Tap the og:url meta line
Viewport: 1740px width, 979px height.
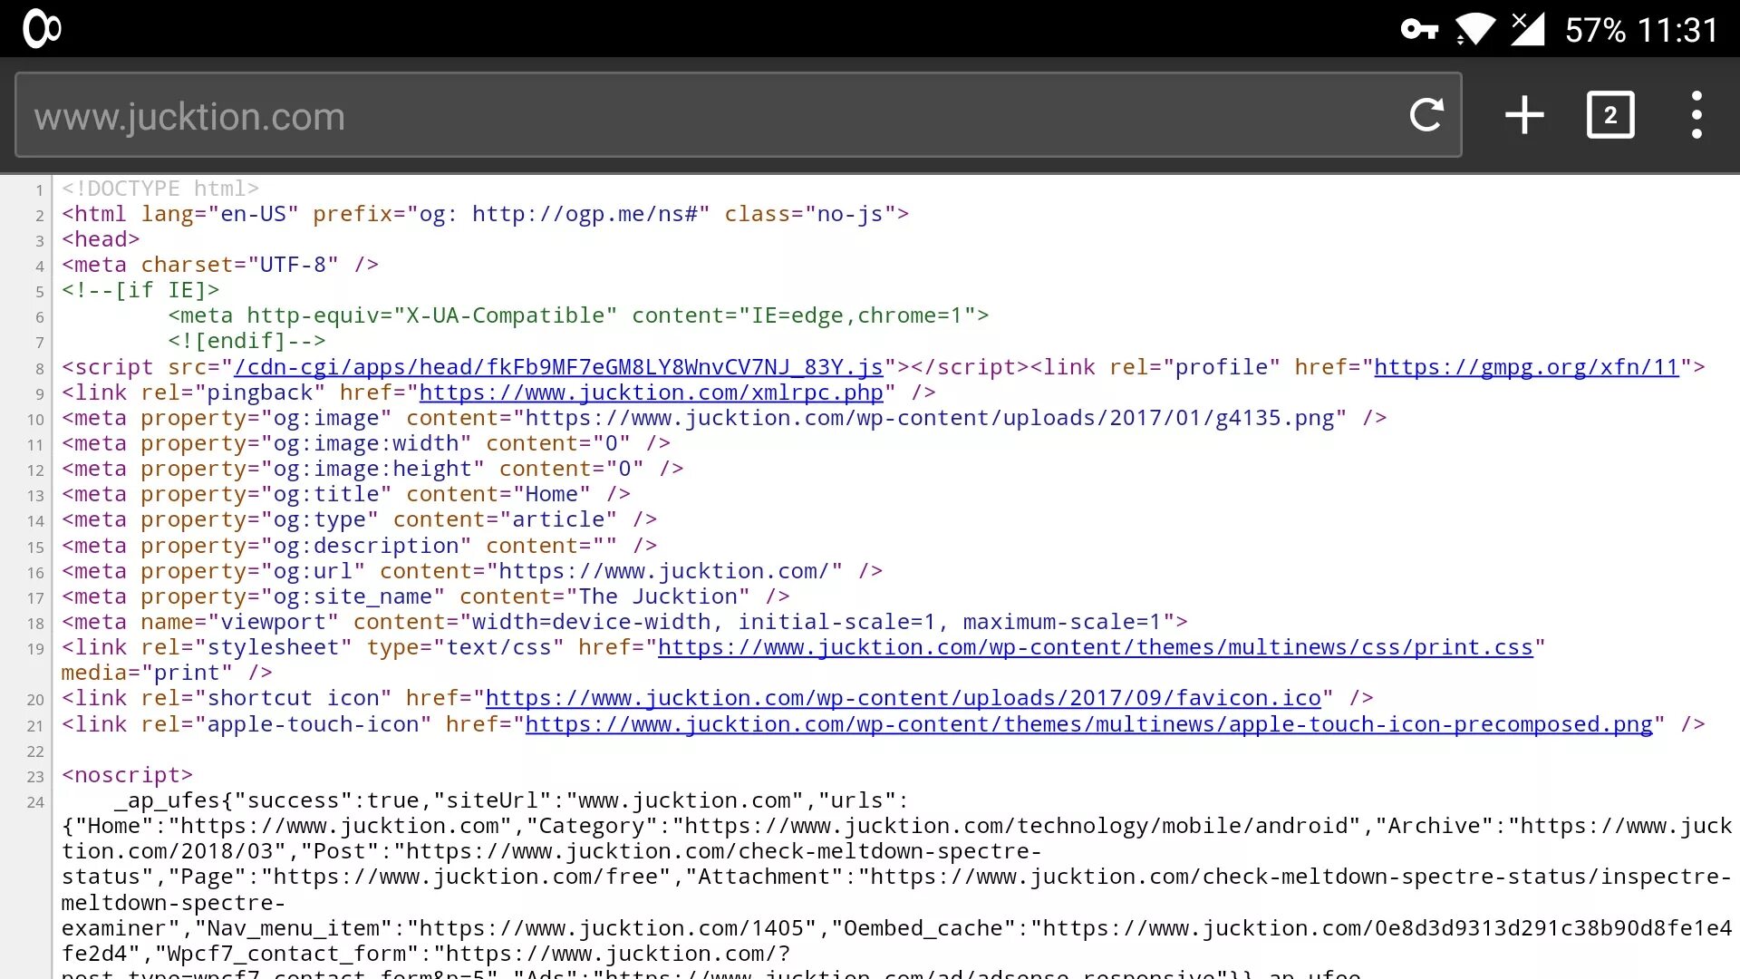pos(472,571)
